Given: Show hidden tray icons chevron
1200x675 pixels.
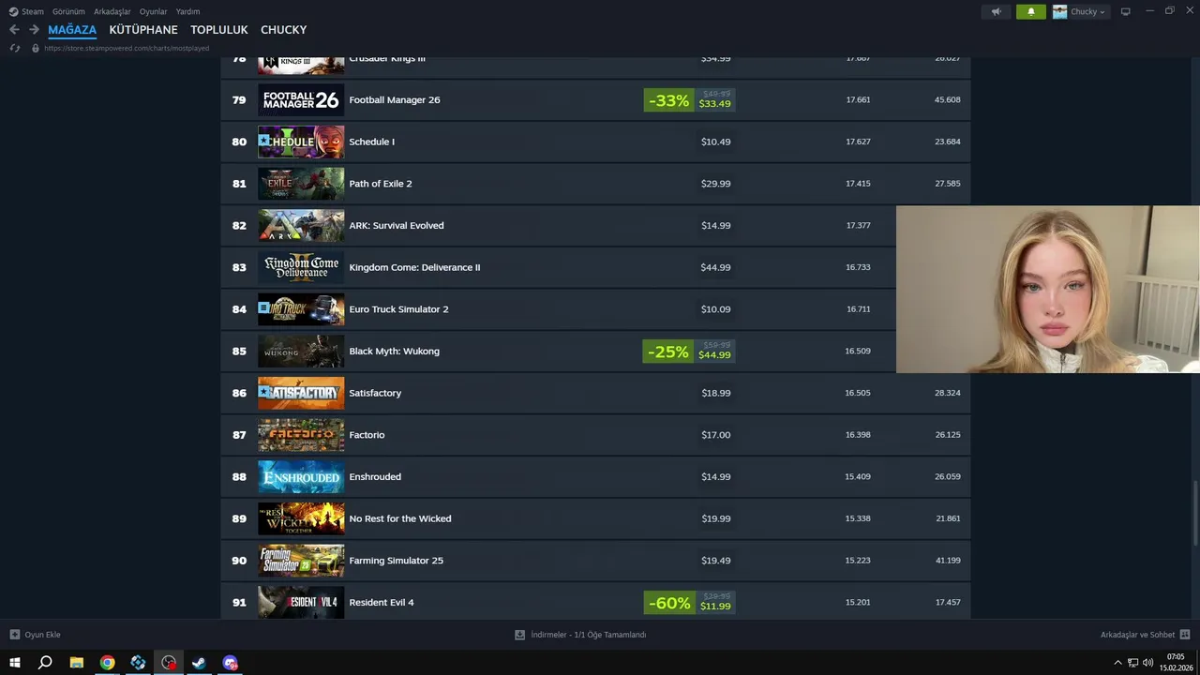Looking at the screenshot, I should (x=1117, y=663).
